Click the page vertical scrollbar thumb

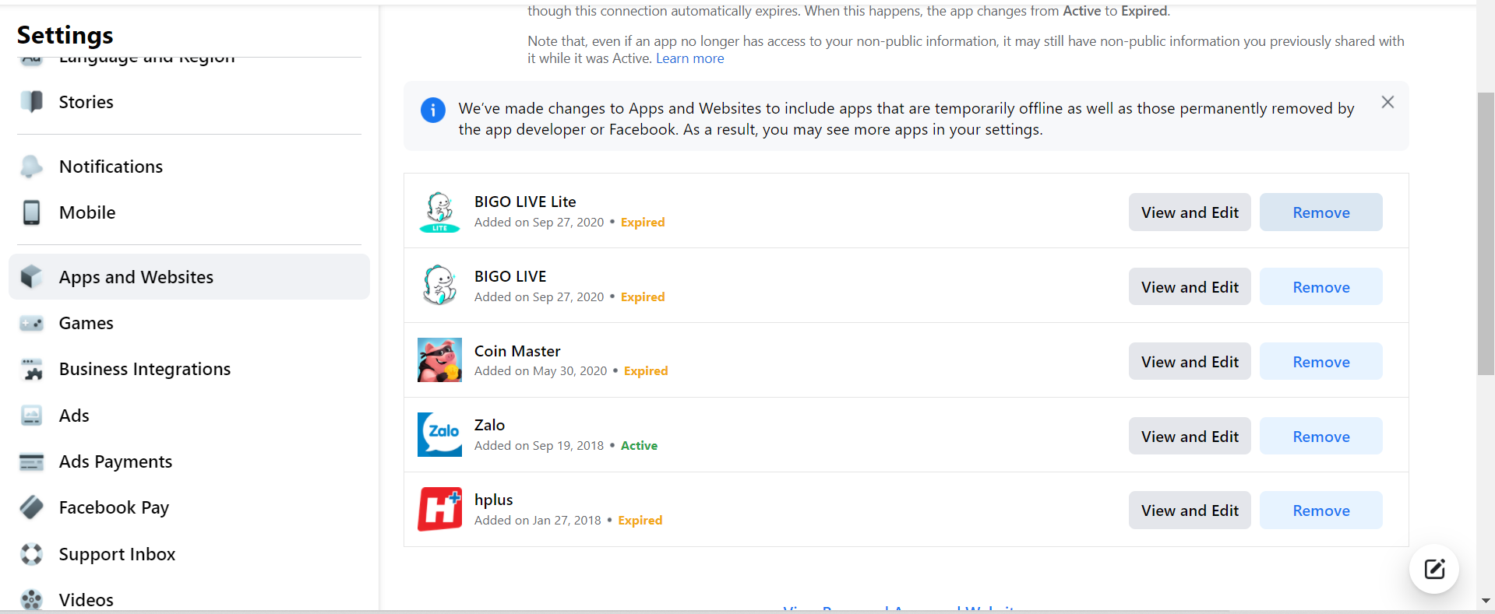coord(1486,233)
